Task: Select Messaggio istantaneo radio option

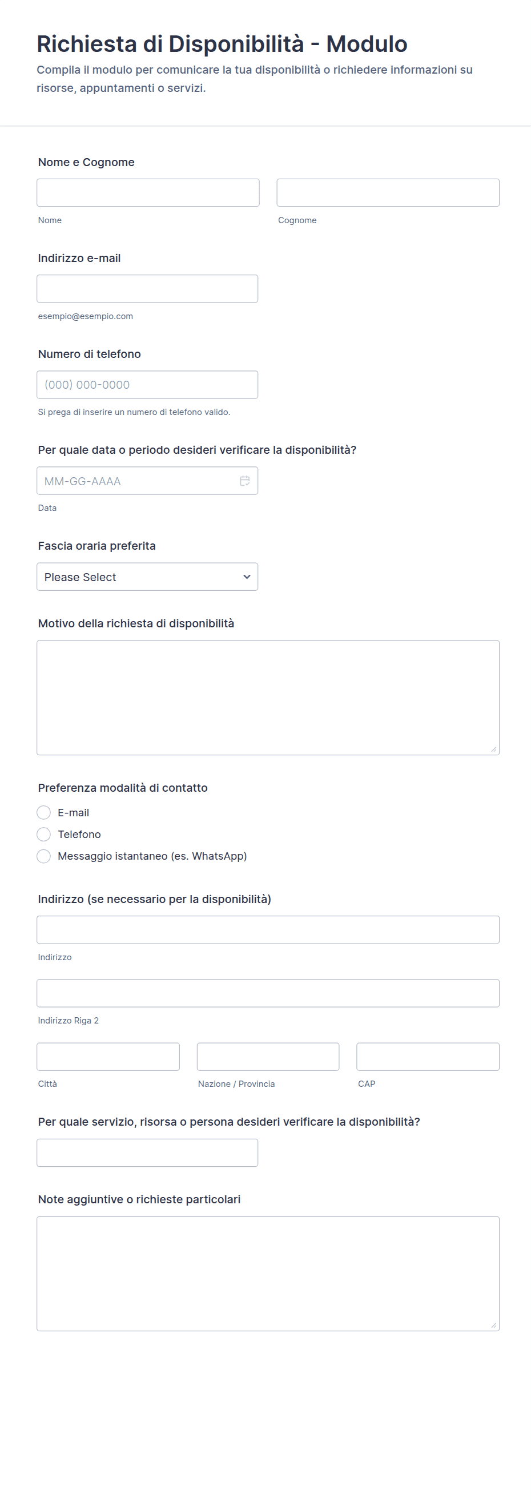Action: 44,856
